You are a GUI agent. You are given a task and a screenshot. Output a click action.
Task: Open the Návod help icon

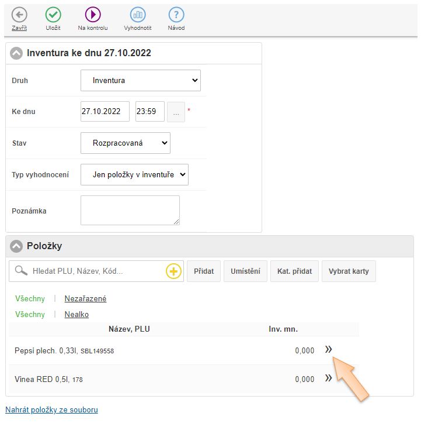[x=176, y=15]
